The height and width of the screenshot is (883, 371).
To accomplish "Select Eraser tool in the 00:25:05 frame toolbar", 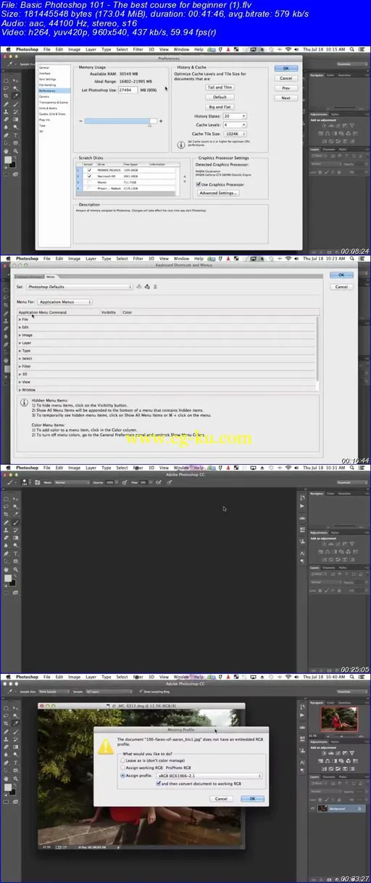I will click(6, 538).
